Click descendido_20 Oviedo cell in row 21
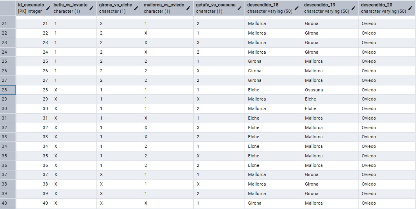This screenshot has width=416, height=209. coord(387,23)
